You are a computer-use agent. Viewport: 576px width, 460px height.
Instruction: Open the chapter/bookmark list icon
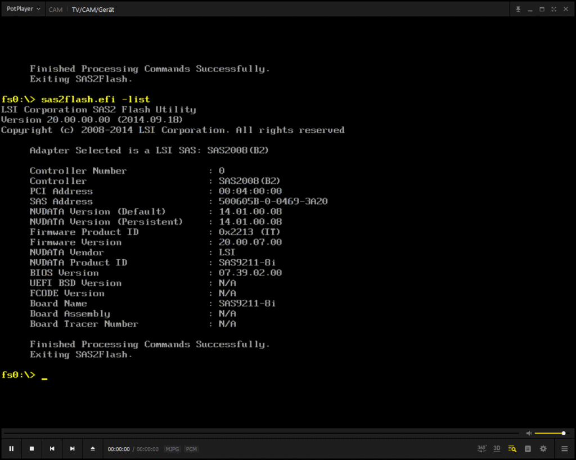pos(528,449)
